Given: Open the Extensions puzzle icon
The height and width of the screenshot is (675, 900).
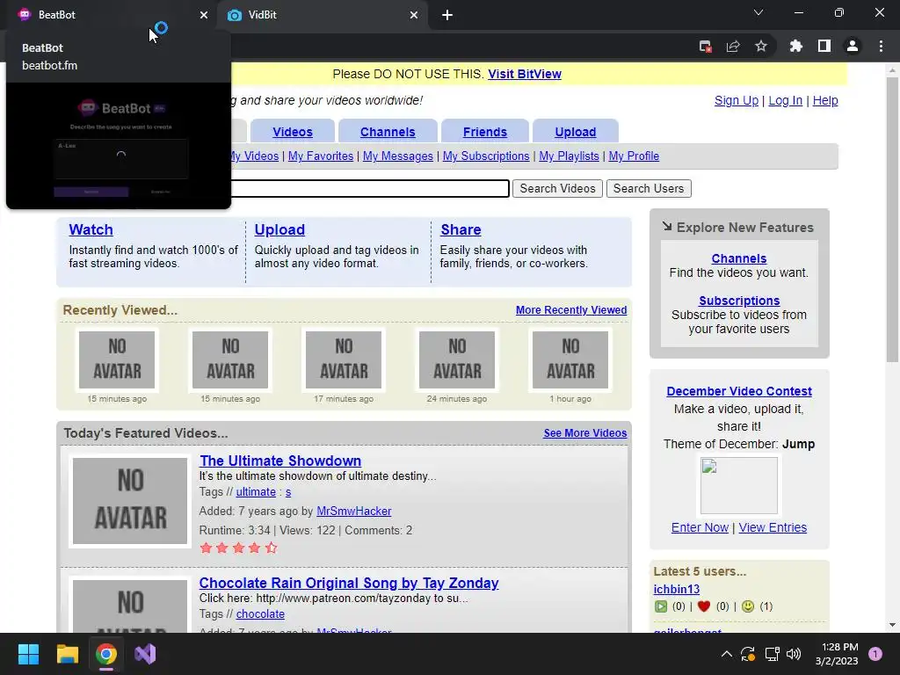Looking at the screenshot, I should 796,47.
